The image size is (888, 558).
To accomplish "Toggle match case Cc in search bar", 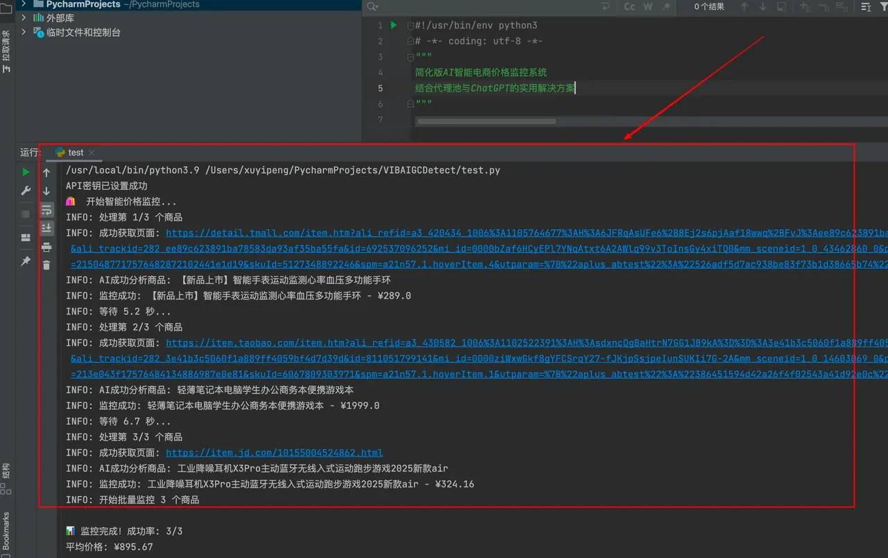I will (629, 7).
